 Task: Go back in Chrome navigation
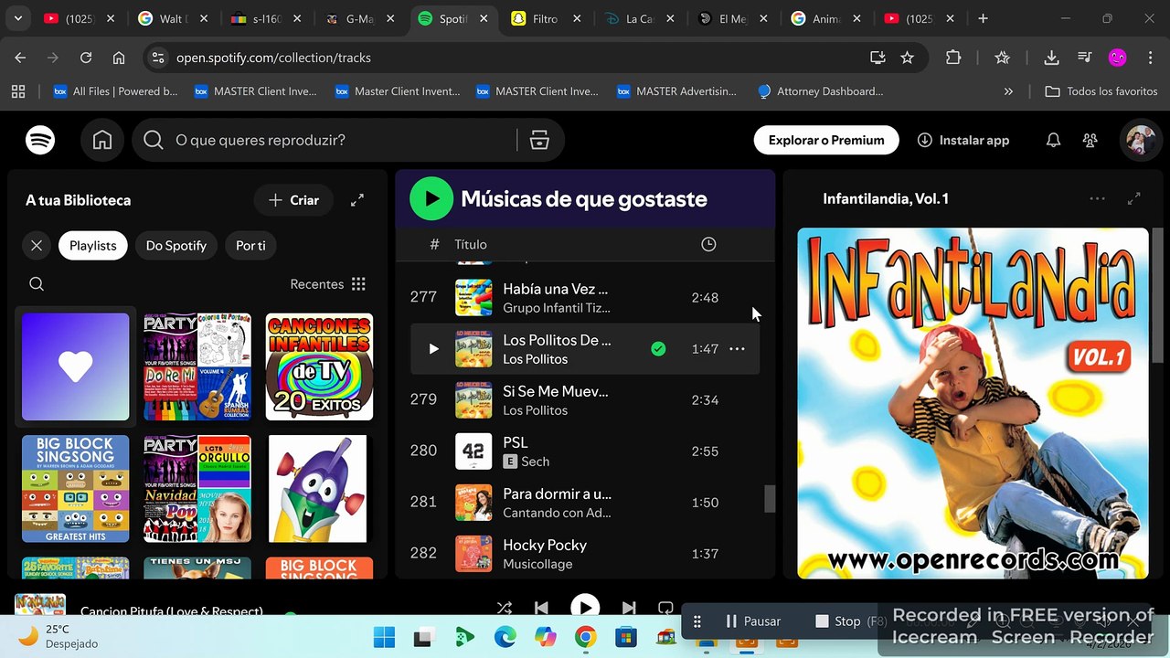click(x=20, y=58)
